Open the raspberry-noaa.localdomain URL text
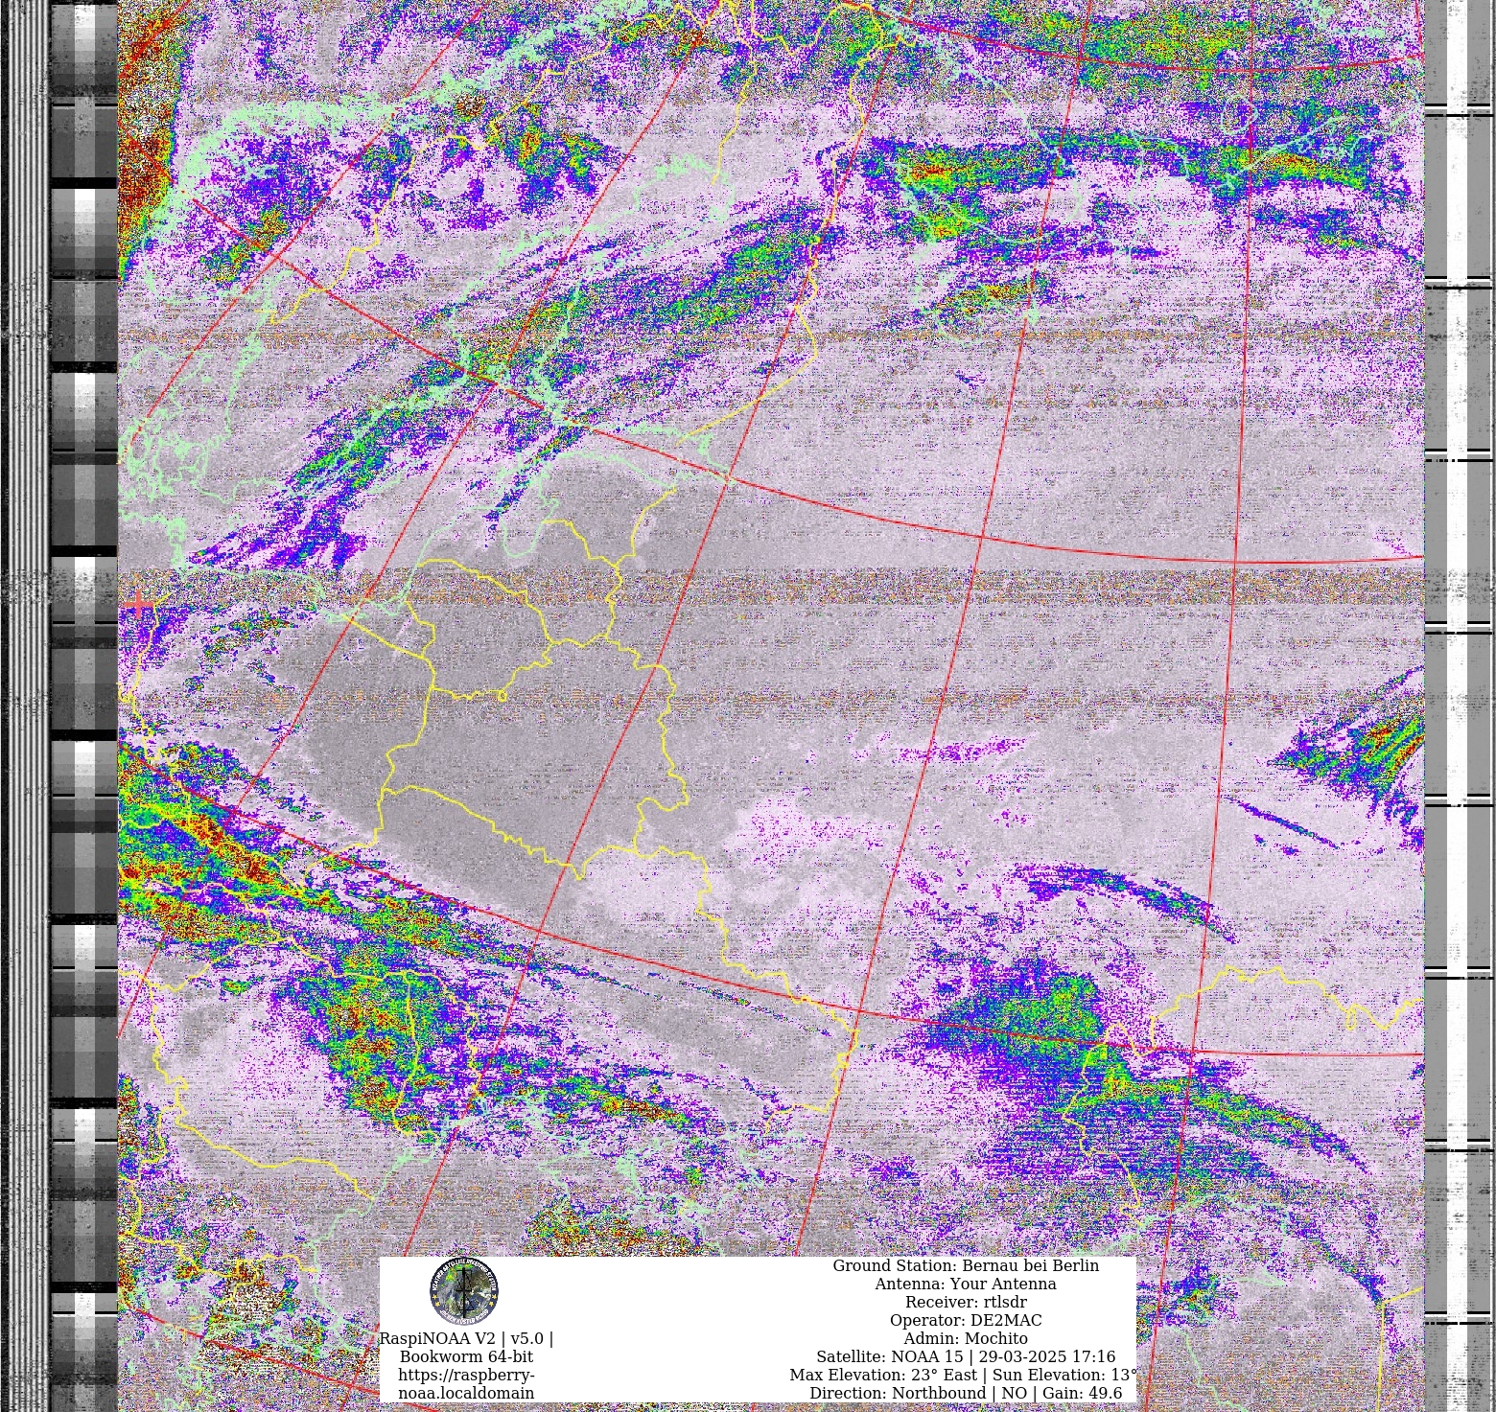Screen dimensions: 1496x1412 click(x=466, y=1383)
